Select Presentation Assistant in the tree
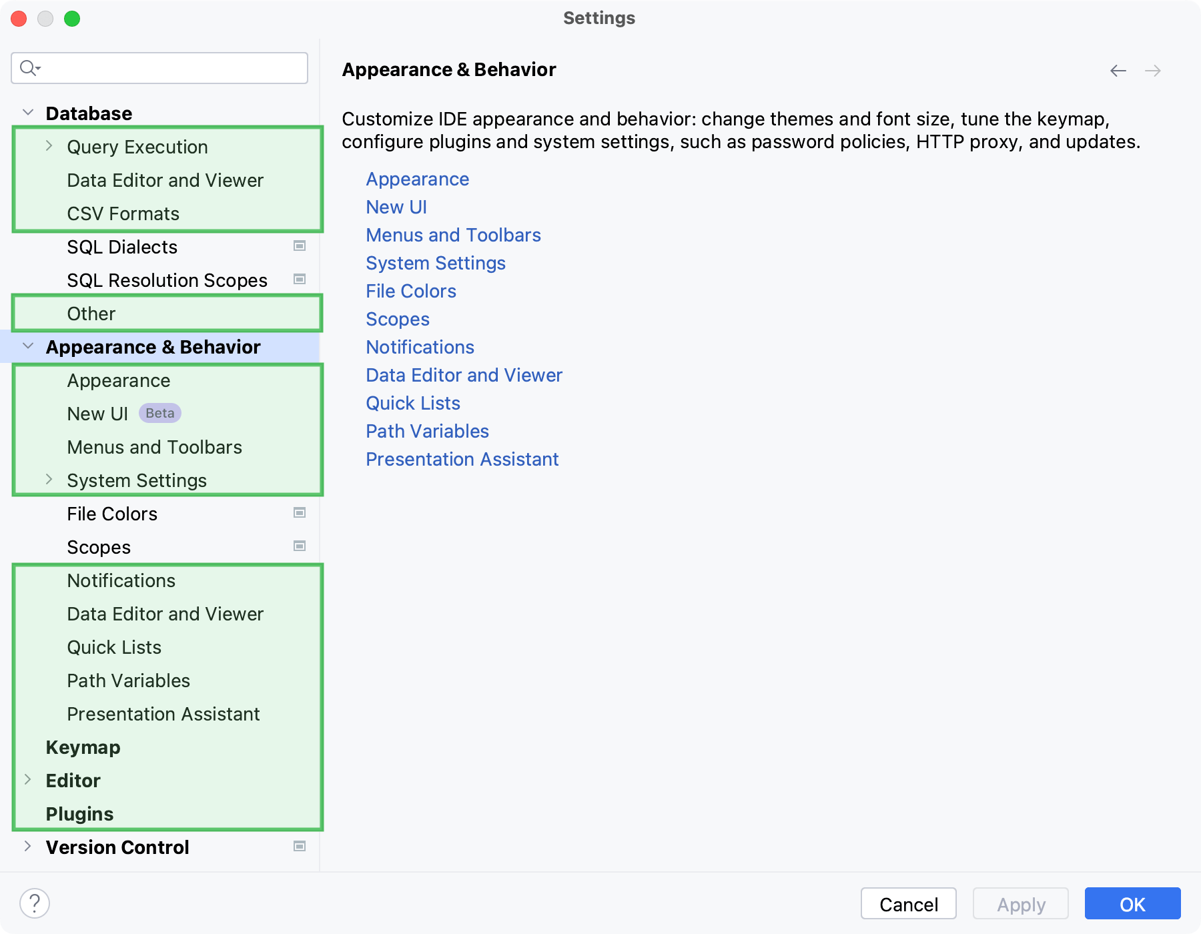The width and height of the screenshot is (1201, 934). click(x=163, y=714)
